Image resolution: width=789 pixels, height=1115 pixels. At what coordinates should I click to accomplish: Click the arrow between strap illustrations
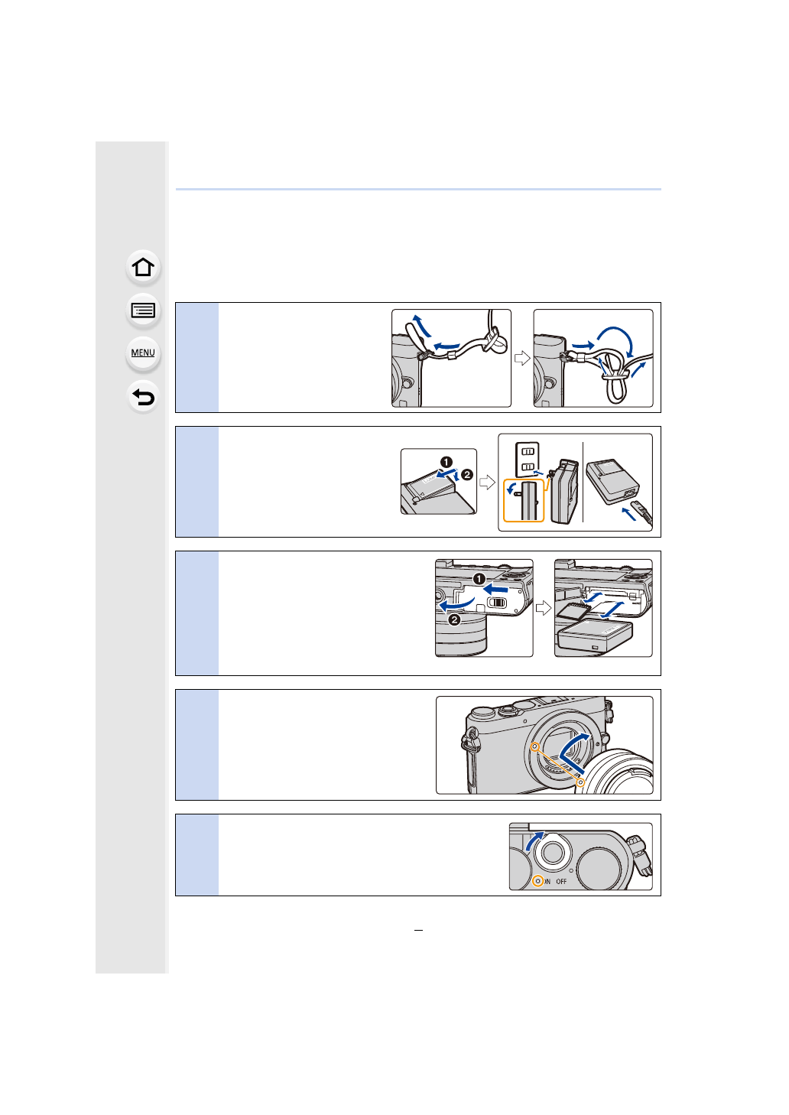522,358
